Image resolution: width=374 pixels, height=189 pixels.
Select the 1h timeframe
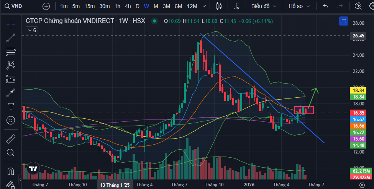click(117, 6)
